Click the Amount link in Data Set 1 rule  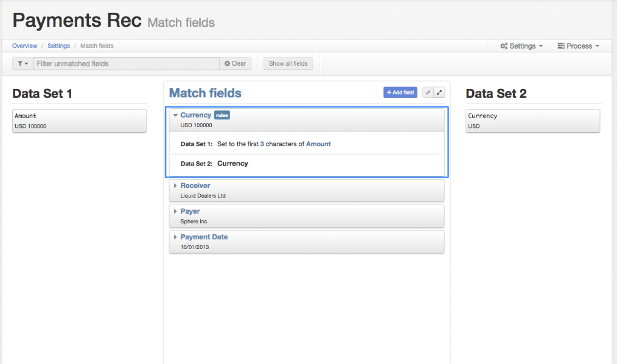point(318,144)
